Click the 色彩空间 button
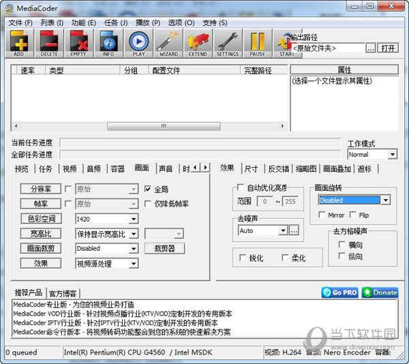 pyautogui.click(x=41, y=219)
